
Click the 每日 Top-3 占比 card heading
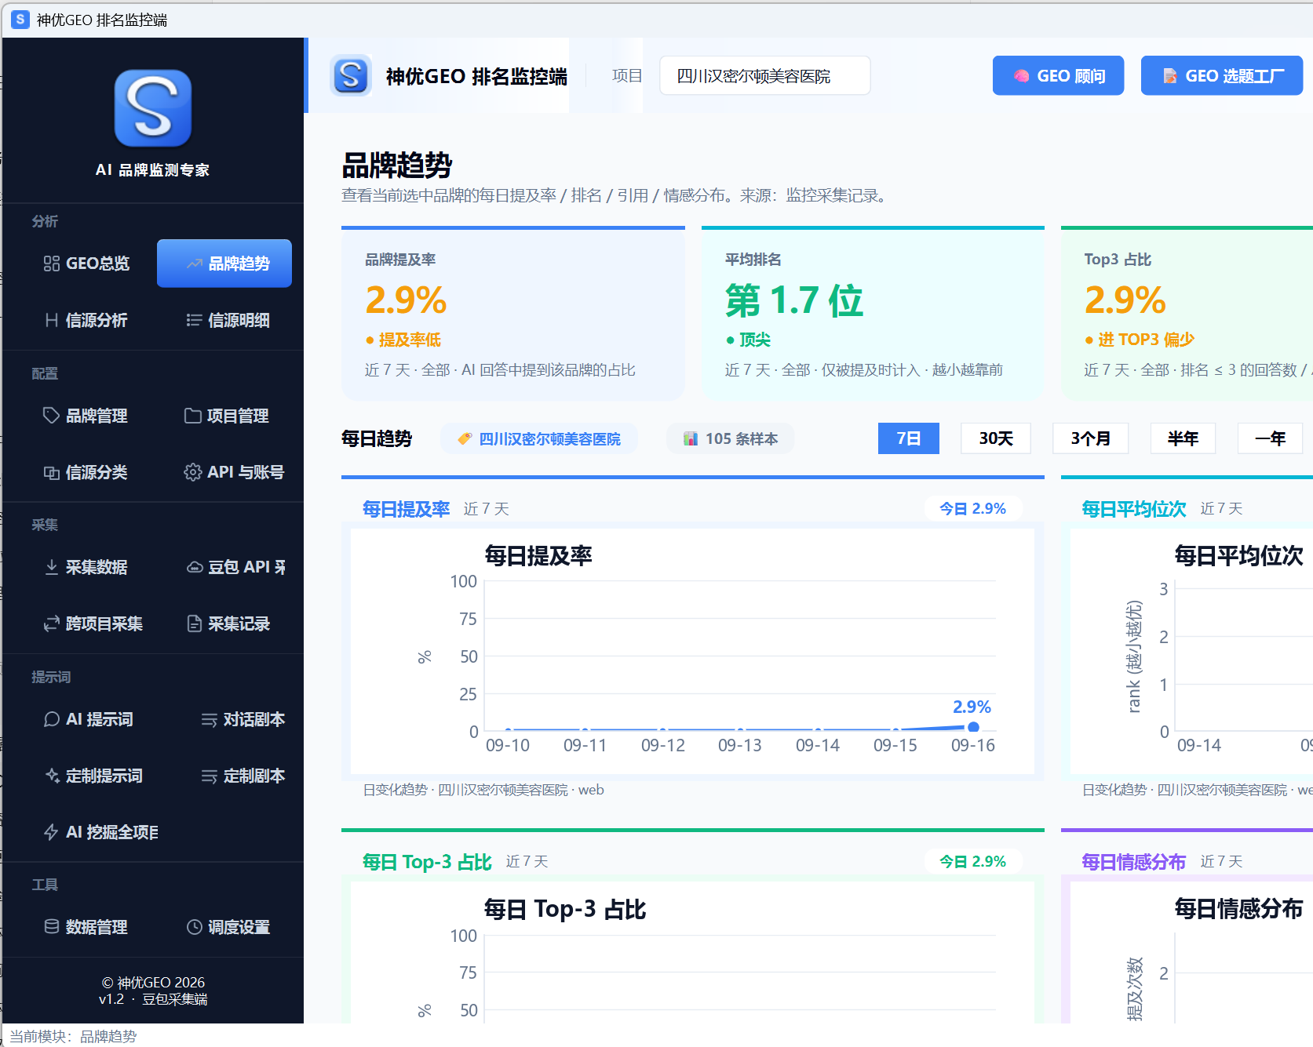pos(427,862)
